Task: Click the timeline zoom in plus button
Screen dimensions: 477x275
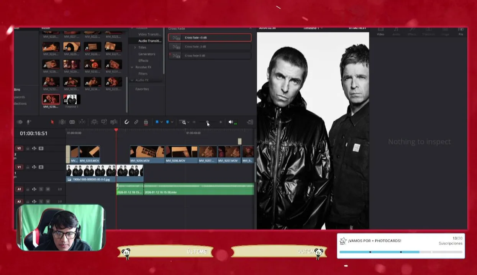Action: 220,122
